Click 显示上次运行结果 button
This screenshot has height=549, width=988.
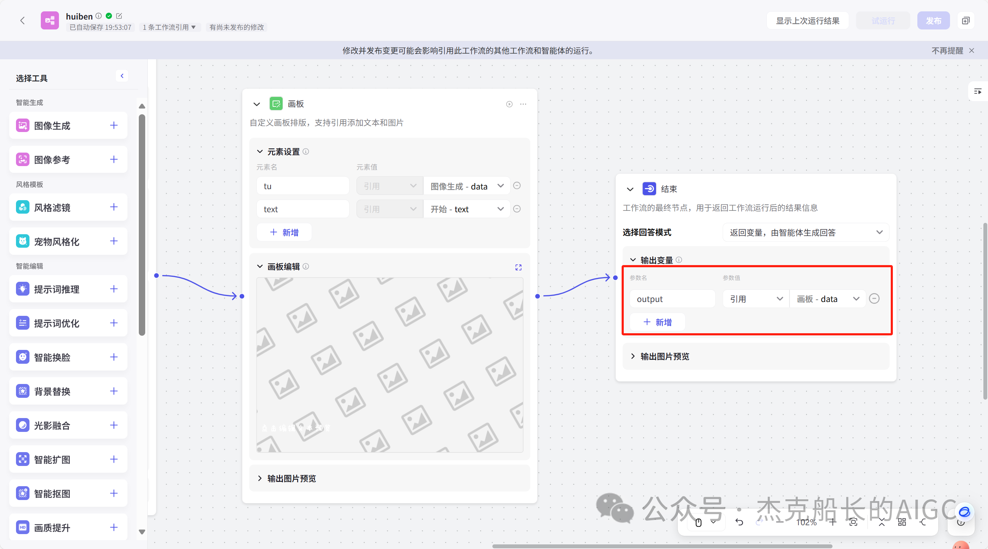(807, 20)
